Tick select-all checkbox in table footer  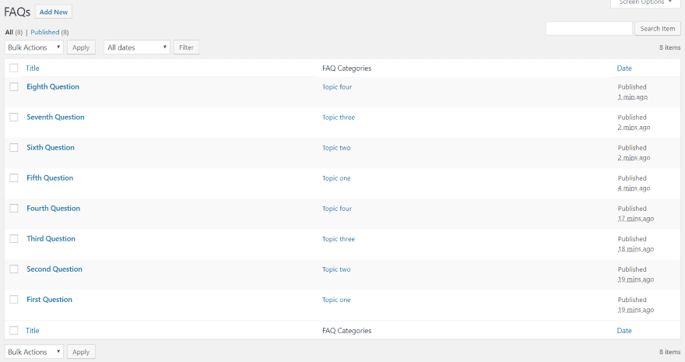coord(14,331)
